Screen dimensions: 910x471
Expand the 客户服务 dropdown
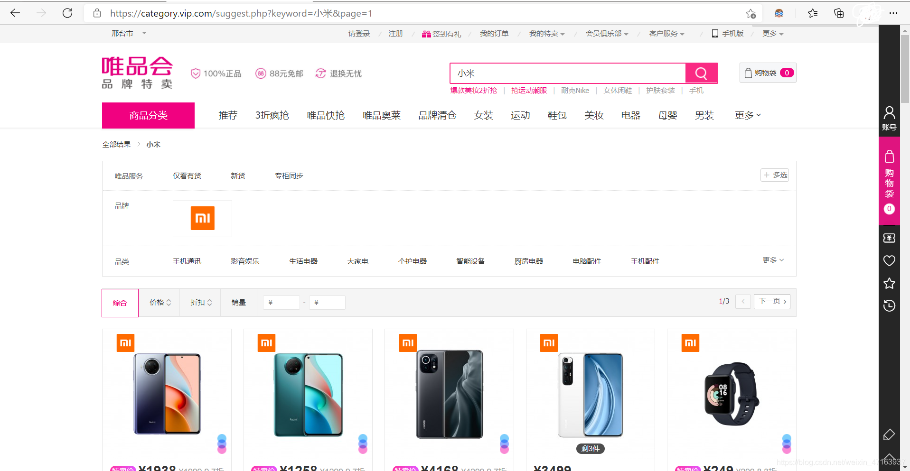666,34
